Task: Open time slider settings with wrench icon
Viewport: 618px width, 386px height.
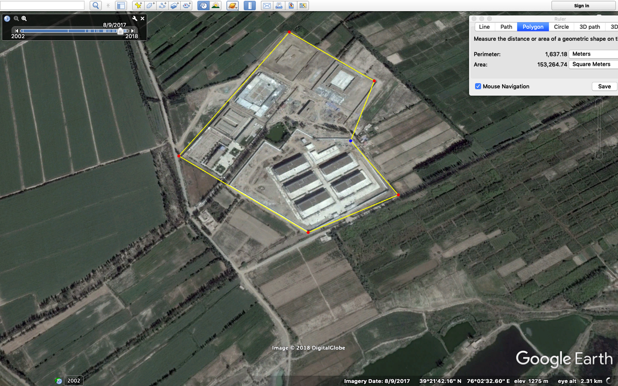Action: point(134,19)
